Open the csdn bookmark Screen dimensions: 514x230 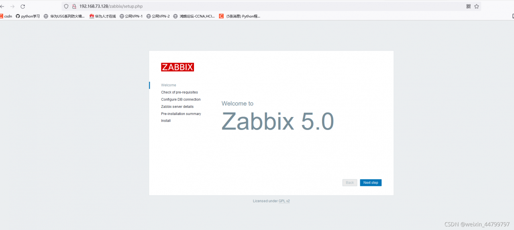tap(6, 16)
